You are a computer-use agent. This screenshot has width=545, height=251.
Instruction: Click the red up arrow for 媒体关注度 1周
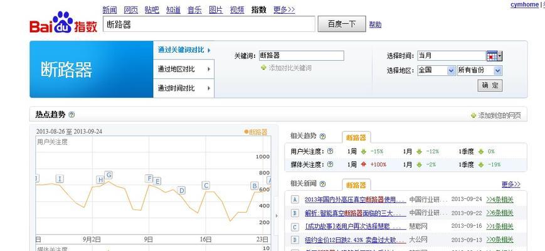[364, 164]
